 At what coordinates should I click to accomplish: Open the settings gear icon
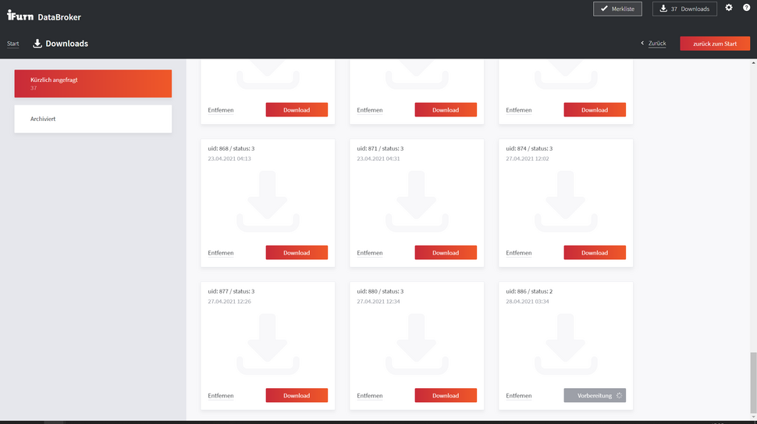729,8
